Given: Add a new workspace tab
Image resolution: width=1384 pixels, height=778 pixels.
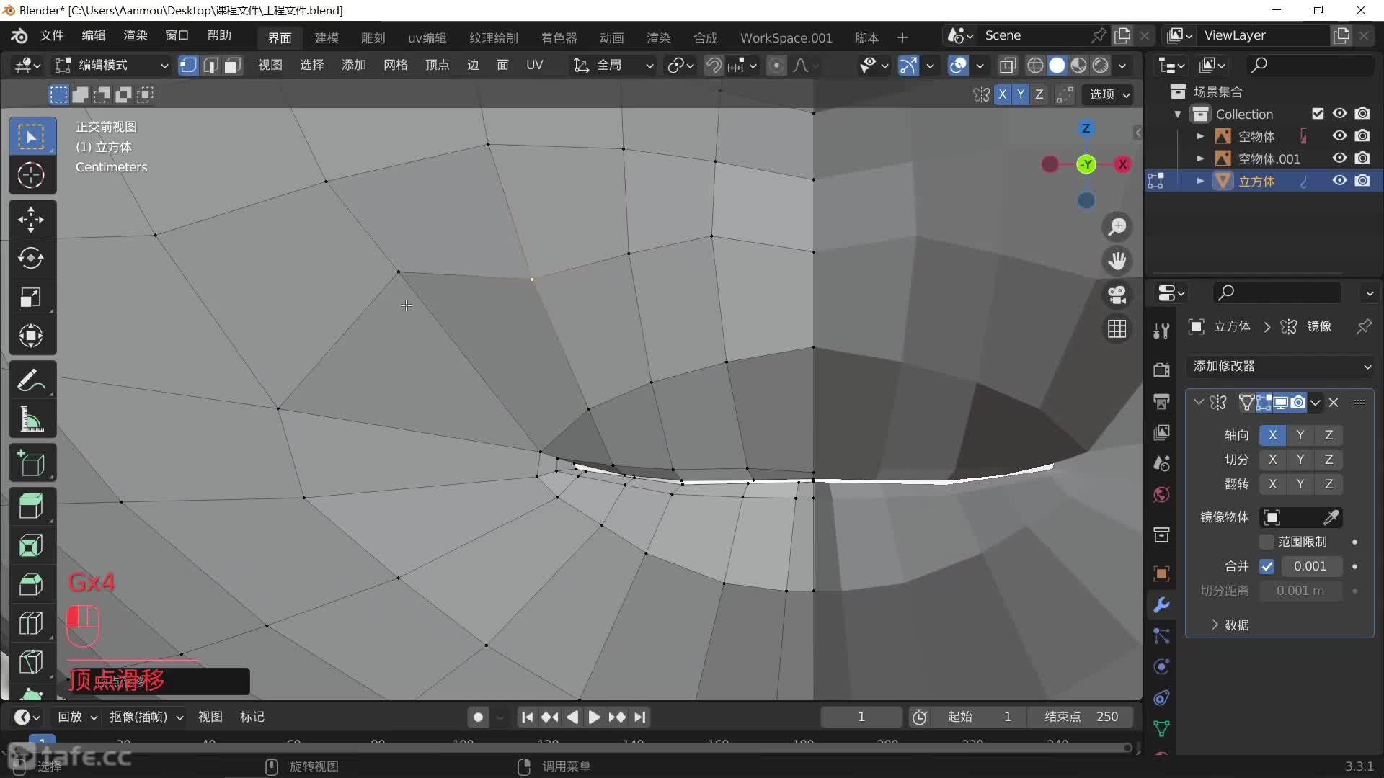Looking at the screenshot, I should point(902,37).
